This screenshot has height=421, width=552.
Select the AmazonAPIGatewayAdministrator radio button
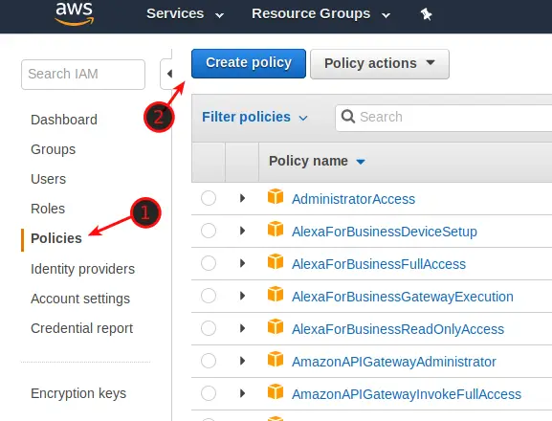coord(209,361)
